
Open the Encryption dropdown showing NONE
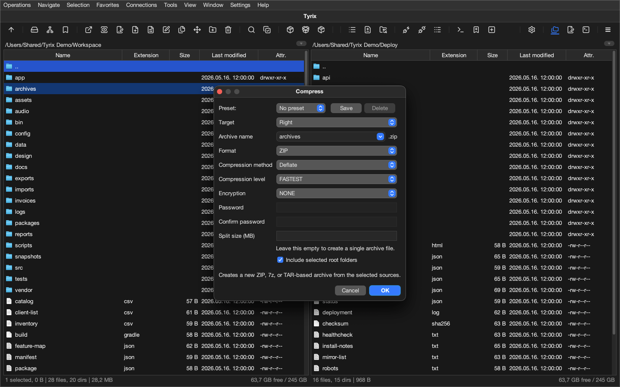336,193
